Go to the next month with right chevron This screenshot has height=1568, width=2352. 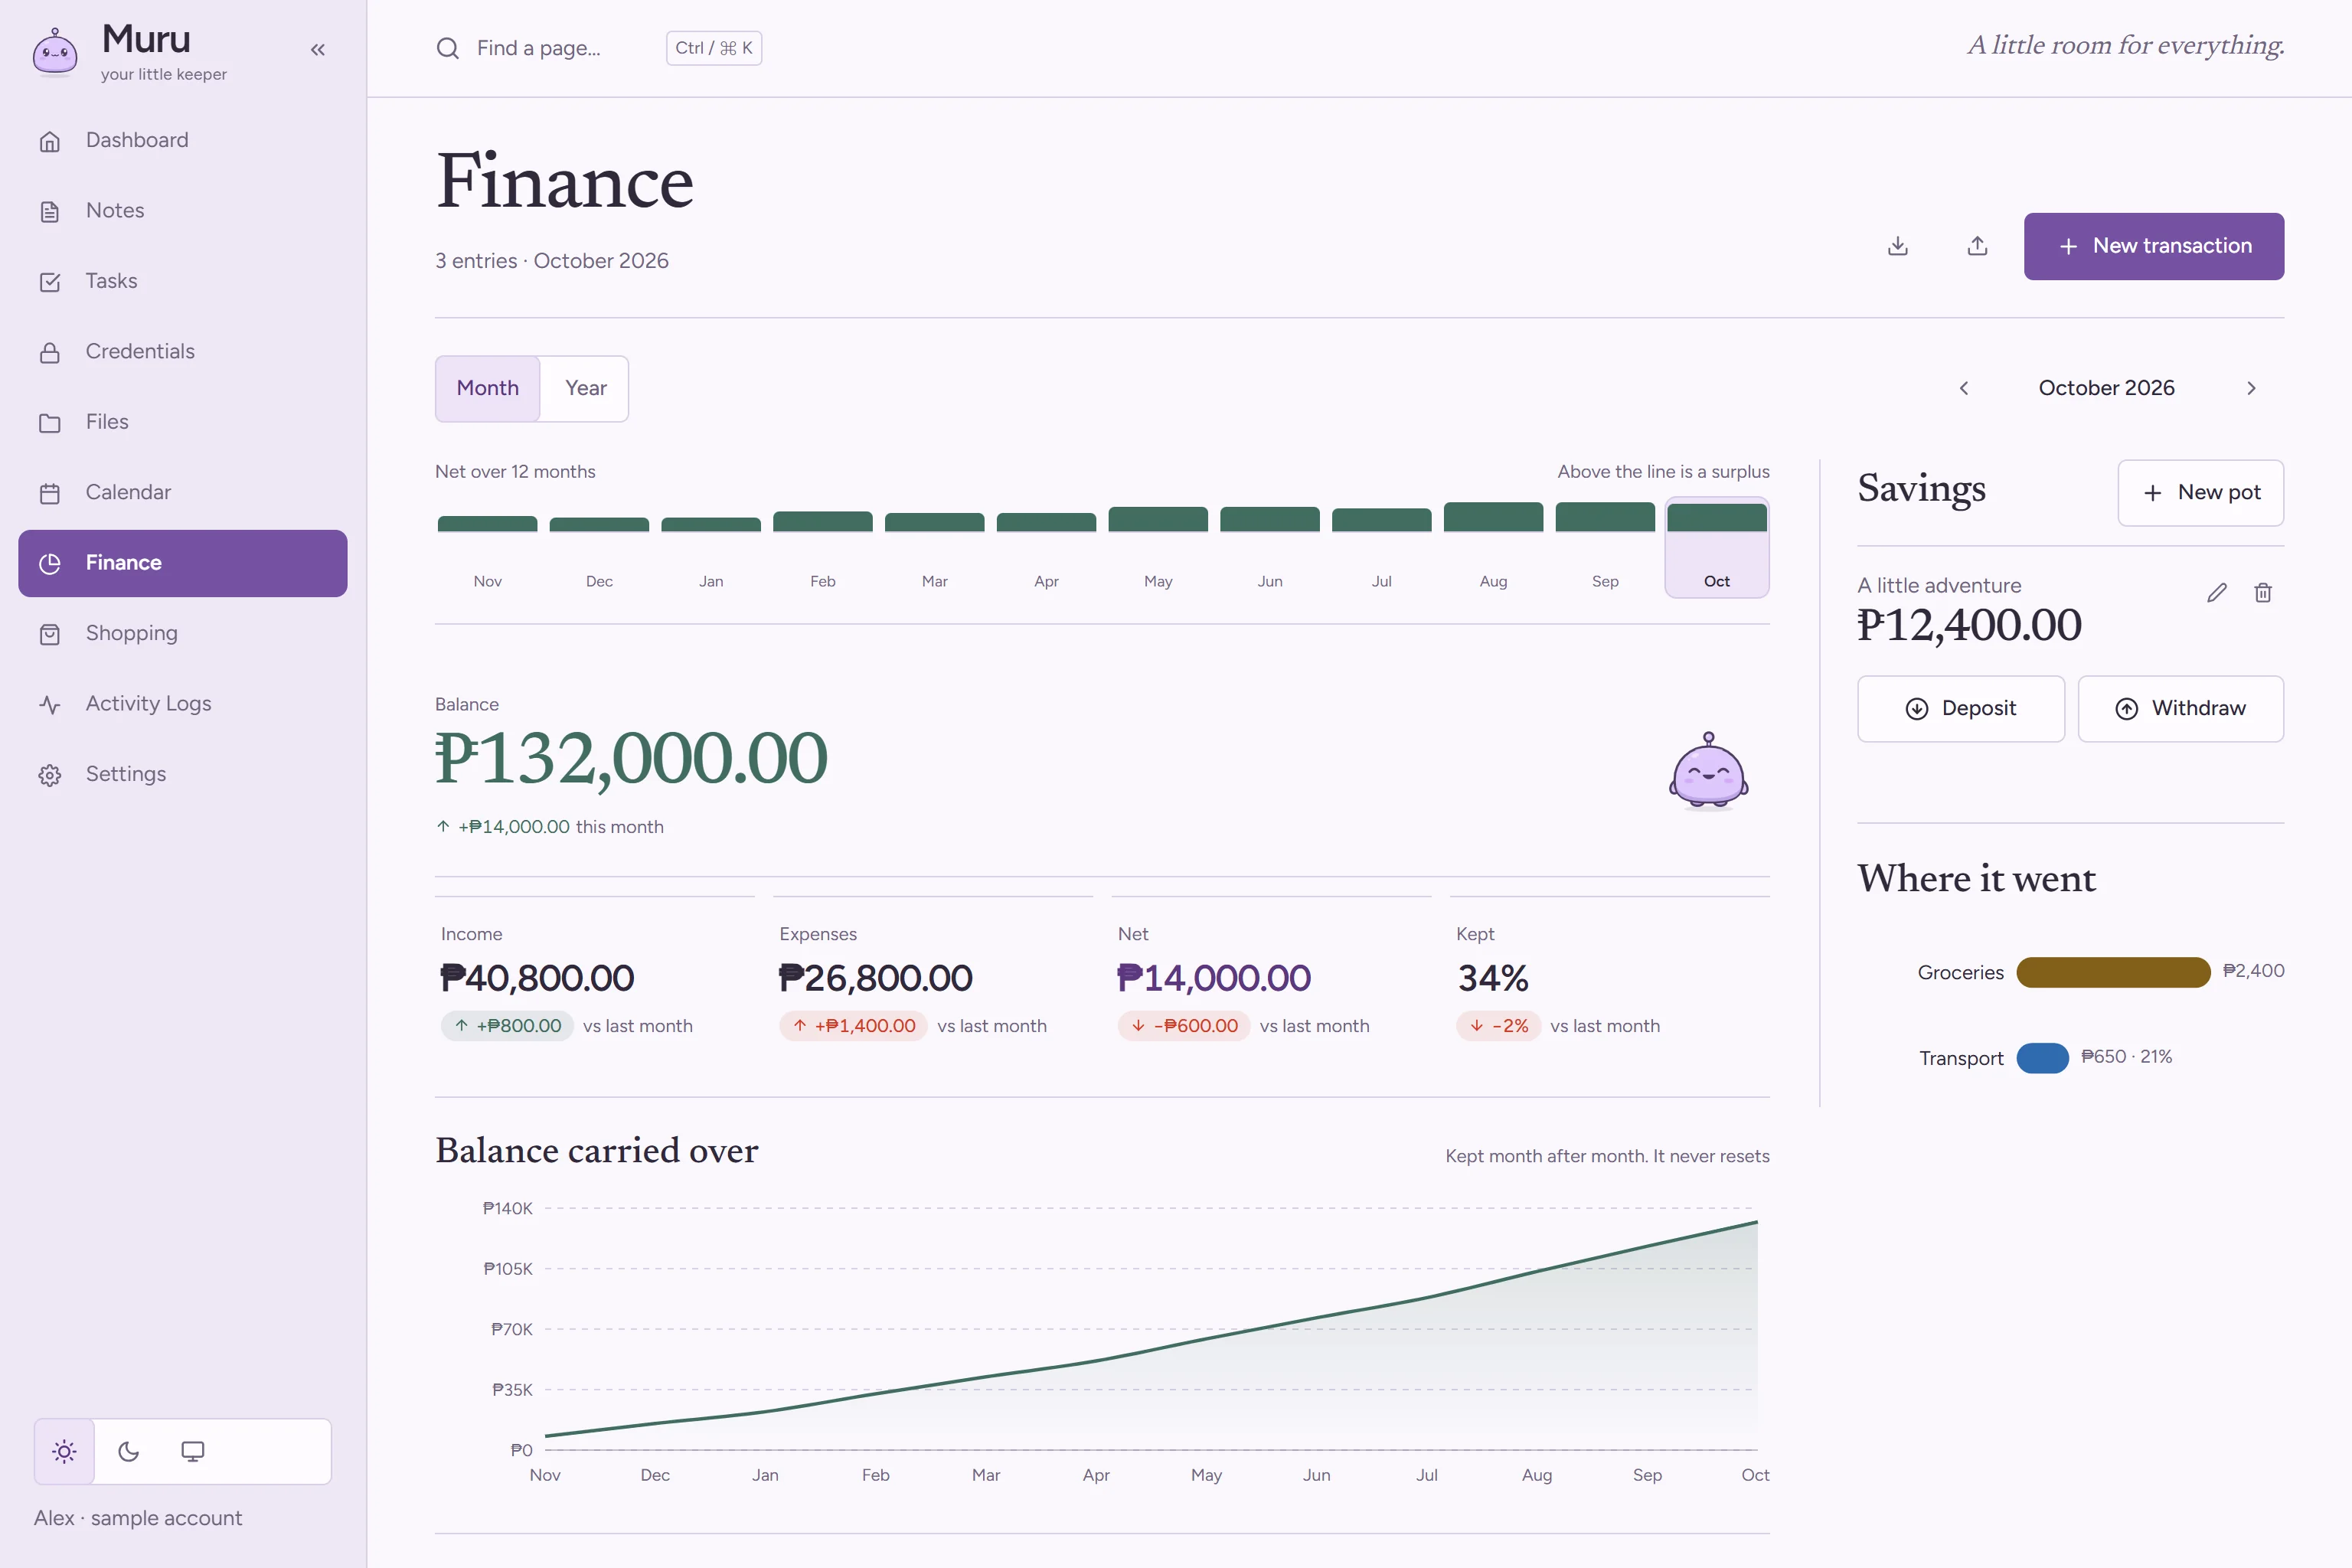[x=2251, y=388]
